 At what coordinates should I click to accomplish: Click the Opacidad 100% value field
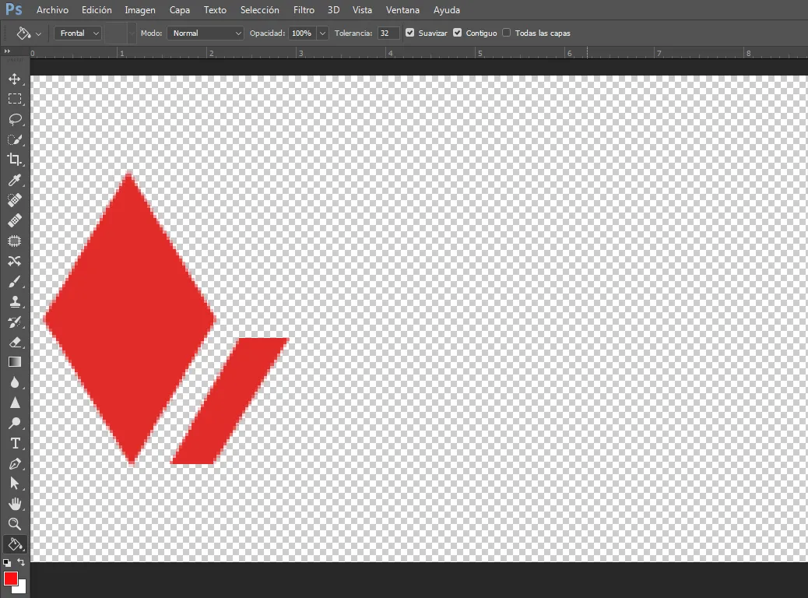[x=303, y=33]
